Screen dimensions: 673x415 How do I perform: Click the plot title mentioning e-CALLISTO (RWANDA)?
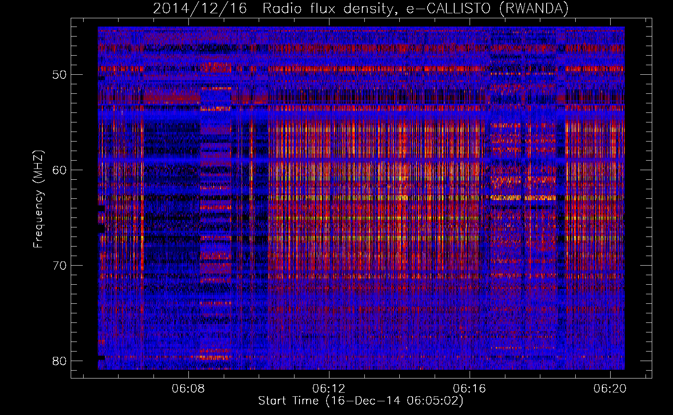click(361, 9)
